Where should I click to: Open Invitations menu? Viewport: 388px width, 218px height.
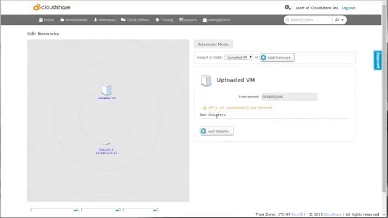click(x=105, y=20)
